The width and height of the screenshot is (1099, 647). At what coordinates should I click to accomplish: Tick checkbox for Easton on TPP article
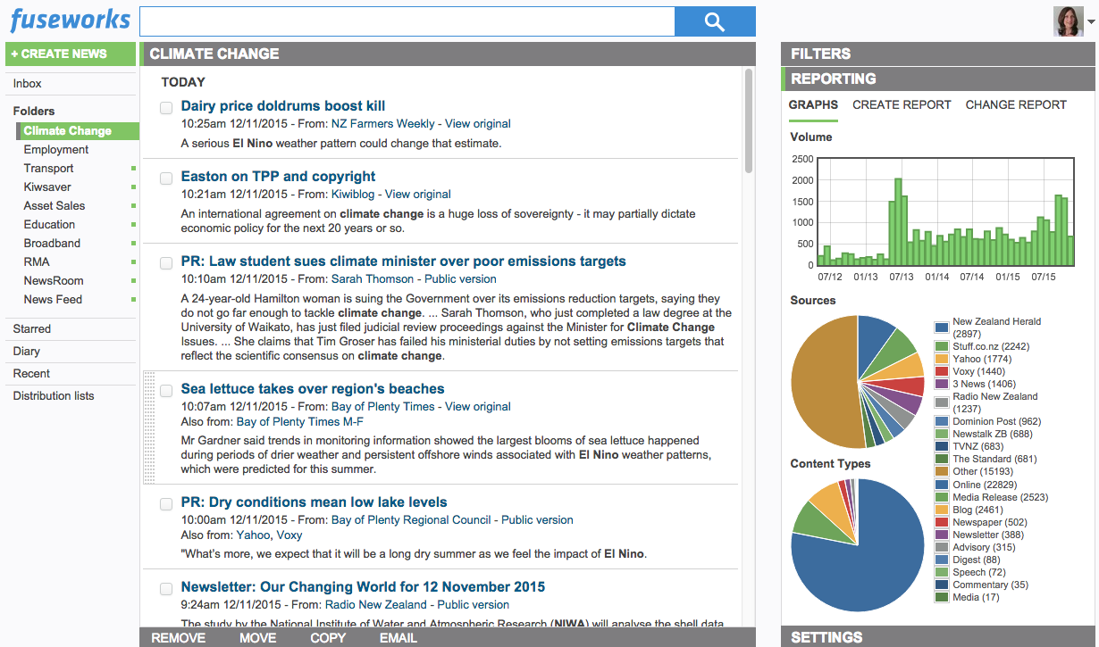pos(166,178)
